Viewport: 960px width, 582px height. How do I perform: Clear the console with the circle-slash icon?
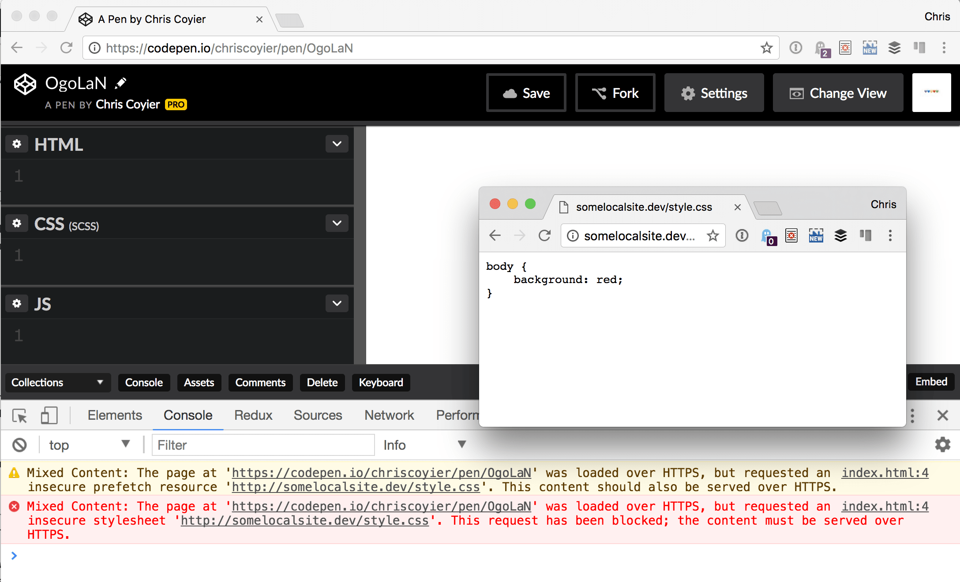pyautogui.click(x=19, y=444)
